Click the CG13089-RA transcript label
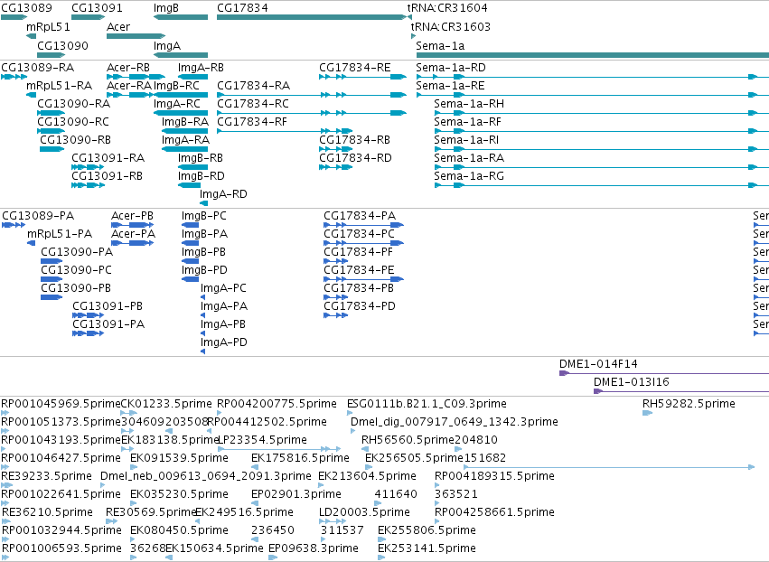Viewport: 769px width, 562px height. click(x=37, y=67)
